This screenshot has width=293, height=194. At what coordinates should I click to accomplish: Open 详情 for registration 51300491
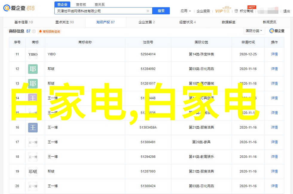click(x=274, y=142)
